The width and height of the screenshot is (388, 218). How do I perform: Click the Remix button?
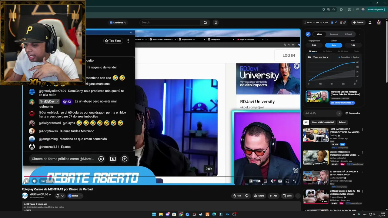coord(73,196)
